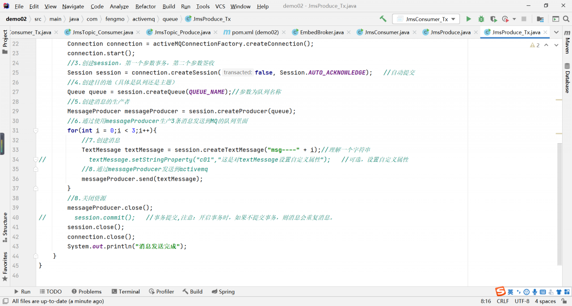Open the Analyze menu
The image size is (572, 306).
point(119,6)
